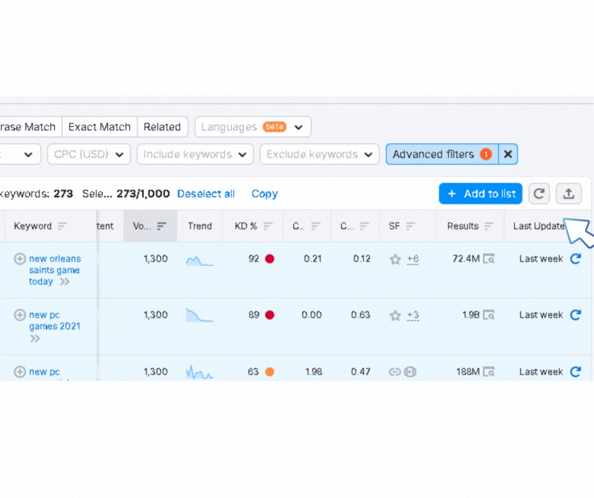Open the Languages beta dropdown

253,127
